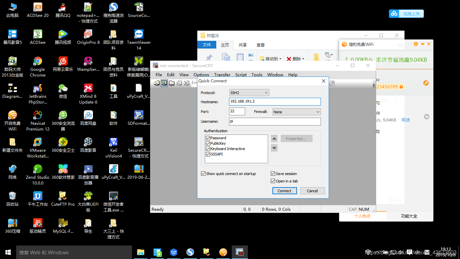
Task: Open the Options menu in SecureCRT
Action: (x=201, y=75)
